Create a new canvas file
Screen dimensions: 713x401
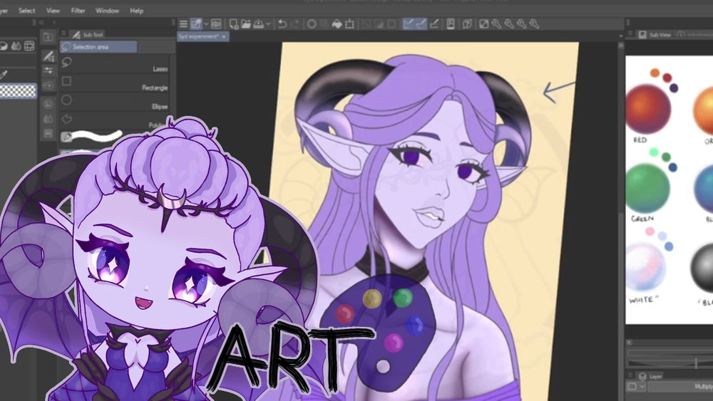[233, 24]
